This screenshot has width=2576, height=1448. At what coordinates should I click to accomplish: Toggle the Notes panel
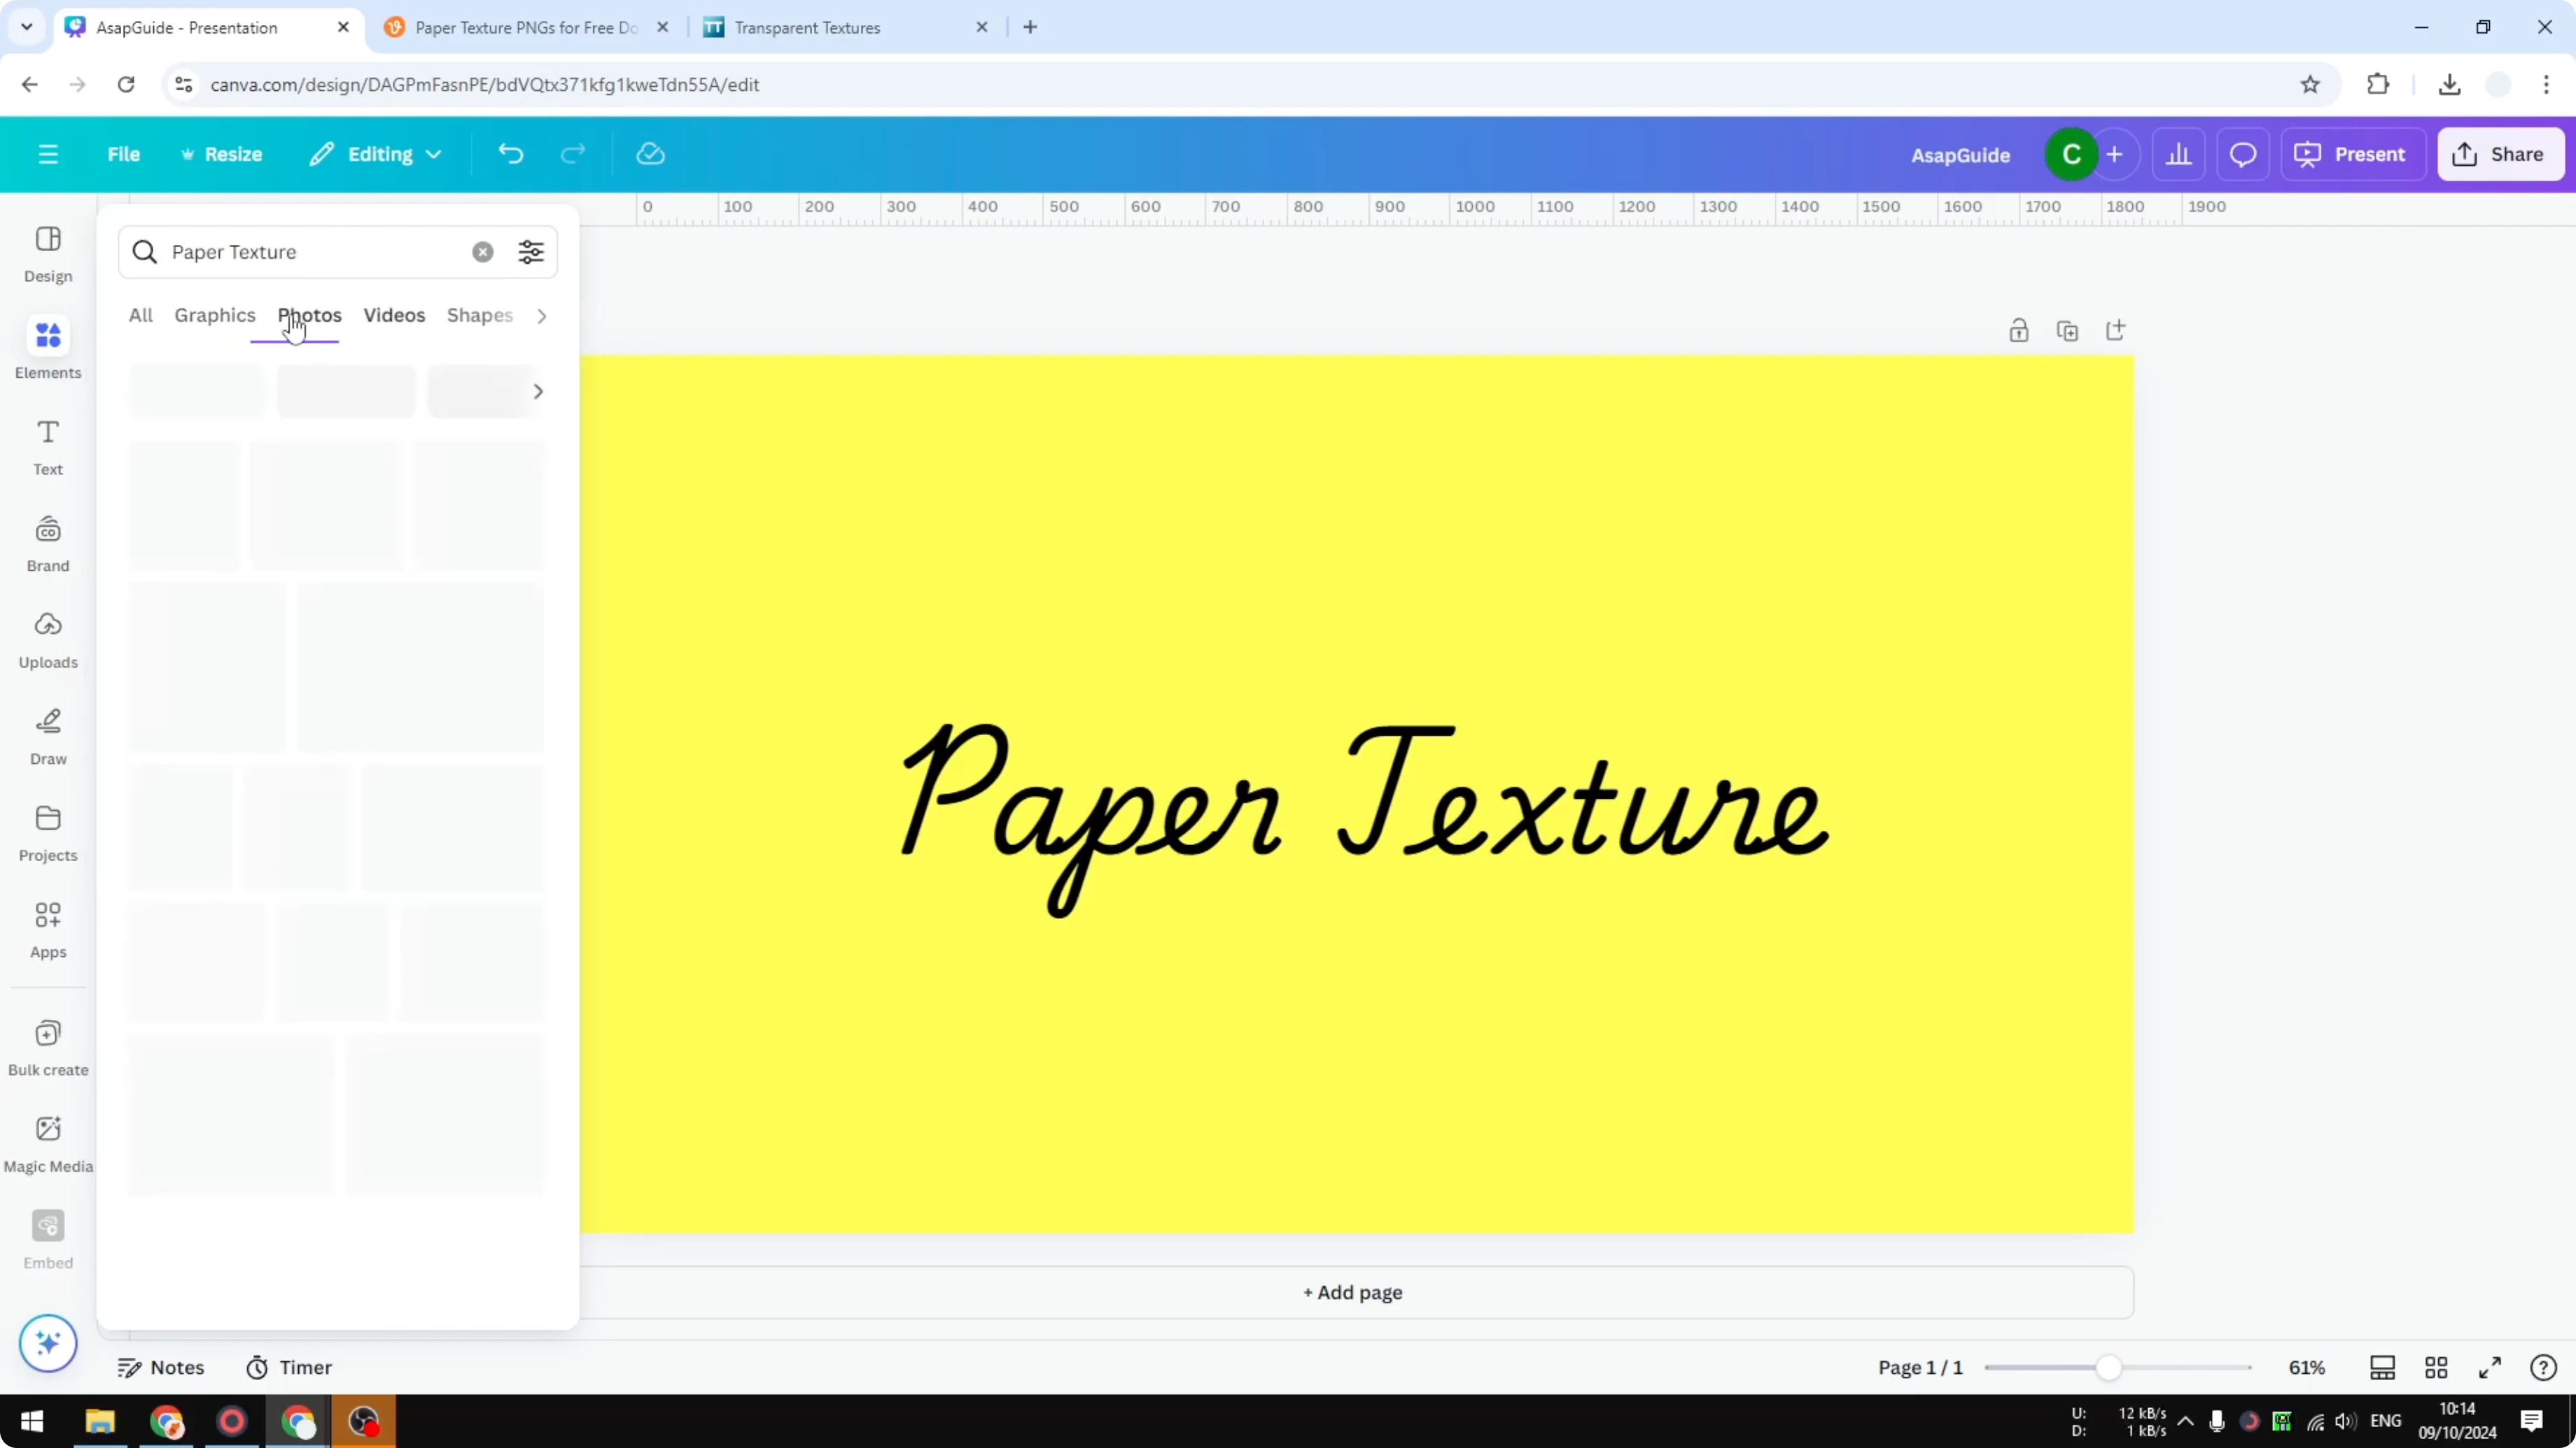(162, 1367)
